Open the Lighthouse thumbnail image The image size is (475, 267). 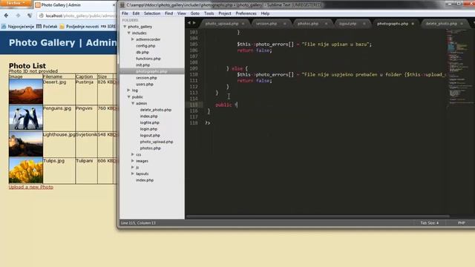pyautogui.click(x=26, y=144)
